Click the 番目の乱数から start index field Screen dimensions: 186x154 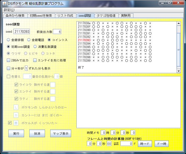27,76
